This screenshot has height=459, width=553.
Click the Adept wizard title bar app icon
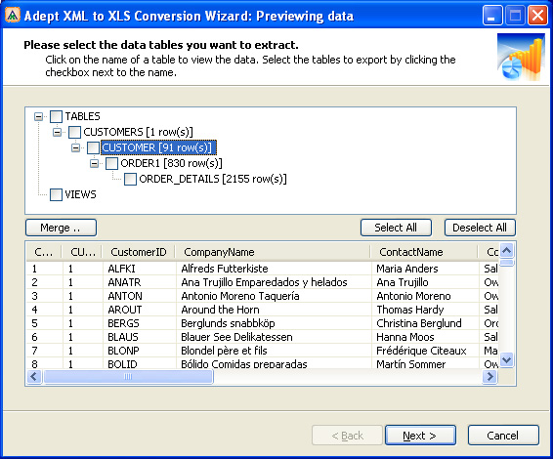[x=13, y=16]
